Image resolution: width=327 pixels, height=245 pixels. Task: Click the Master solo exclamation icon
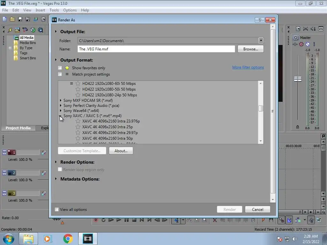tap(314, 44)
